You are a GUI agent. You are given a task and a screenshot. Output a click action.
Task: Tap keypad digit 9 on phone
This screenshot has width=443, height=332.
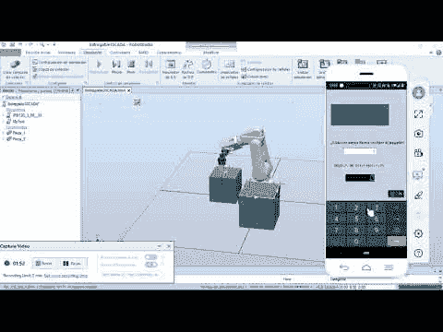click(x=376, y=230)
